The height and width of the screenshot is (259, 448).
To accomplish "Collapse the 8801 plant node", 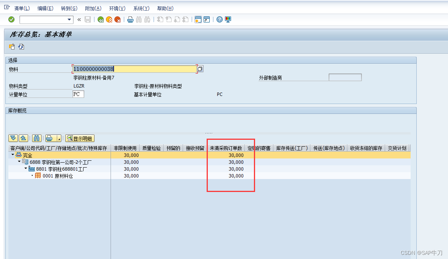I will pyautogui.click(x=26, y=168).
